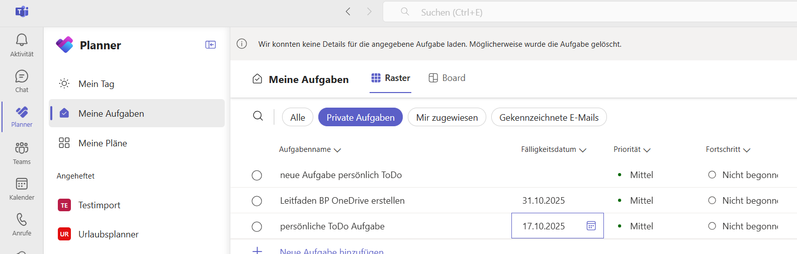Select the Raster view tab
The height and width of the screenshot is (254, 797).
pos(391,78)
